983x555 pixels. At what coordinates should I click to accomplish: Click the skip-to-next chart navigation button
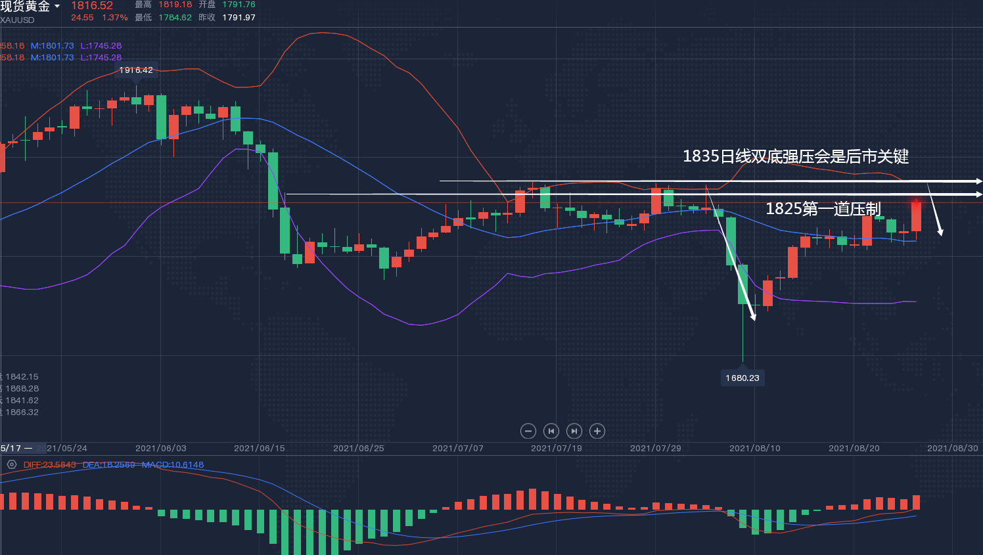click(574, 431)
